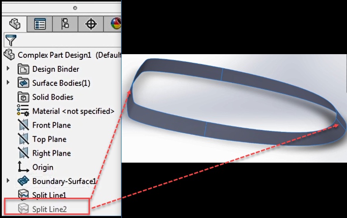
Task: Switch to the PropertyManager tab
Action: (x=40, y=24)
